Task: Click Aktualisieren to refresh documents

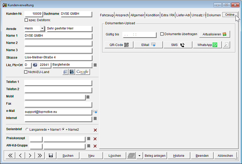Action: tap(215, 34)
